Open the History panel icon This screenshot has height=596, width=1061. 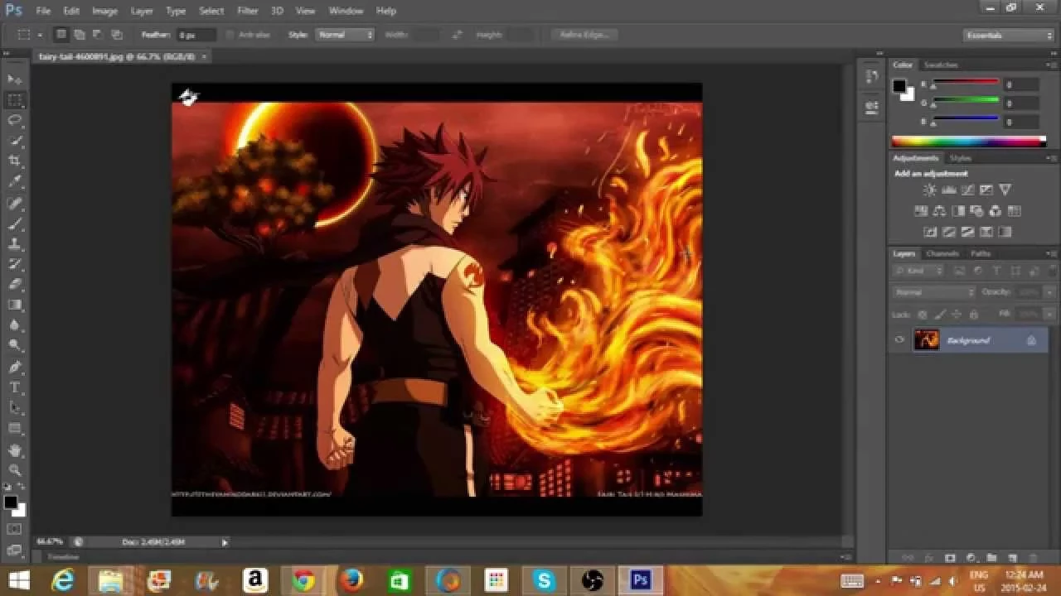point(871,77)
